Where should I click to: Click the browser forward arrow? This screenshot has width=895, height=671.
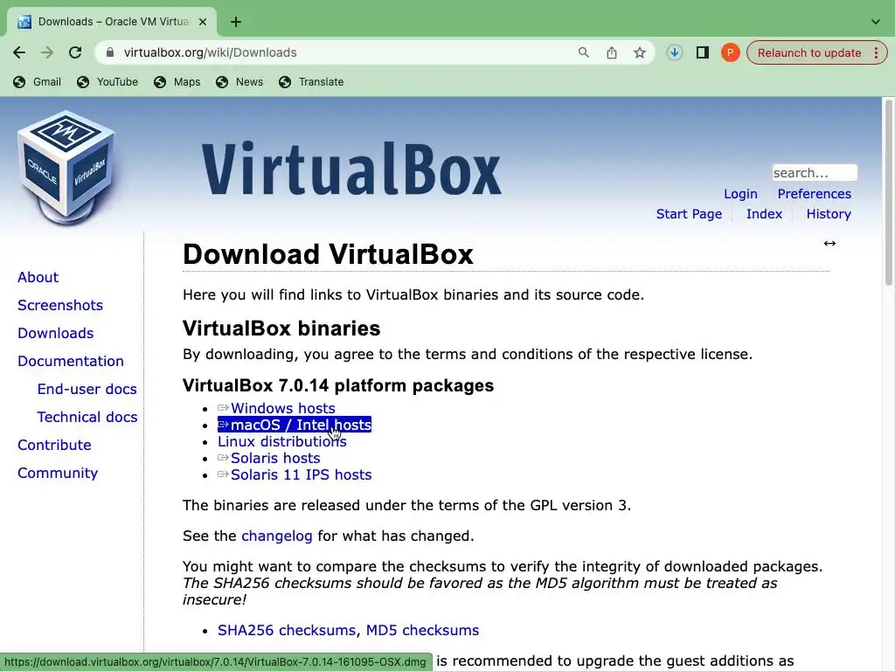point(47,52)
